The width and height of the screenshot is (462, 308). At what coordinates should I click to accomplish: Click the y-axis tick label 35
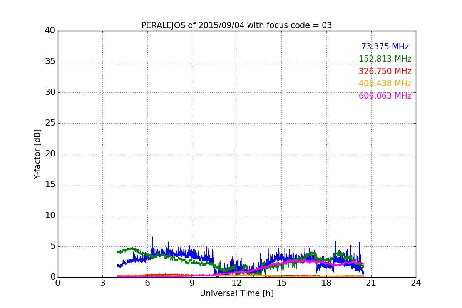tap(50, 62)
